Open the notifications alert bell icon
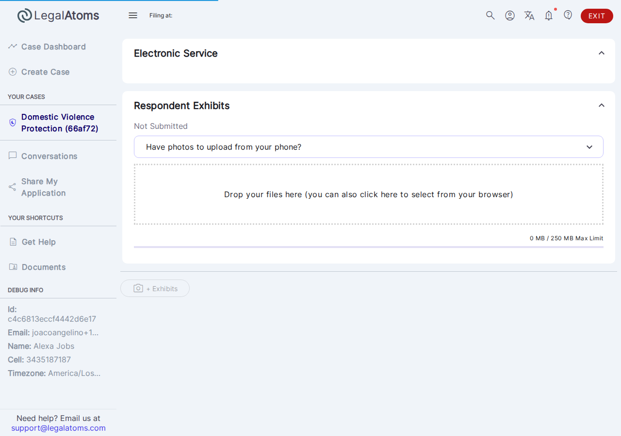The image size is (621, 436). [549, 16]
